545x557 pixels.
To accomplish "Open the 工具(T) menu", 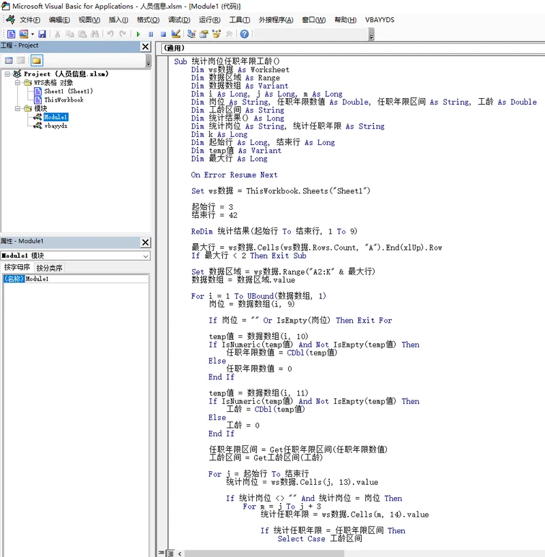I will [x=240, y=20].
